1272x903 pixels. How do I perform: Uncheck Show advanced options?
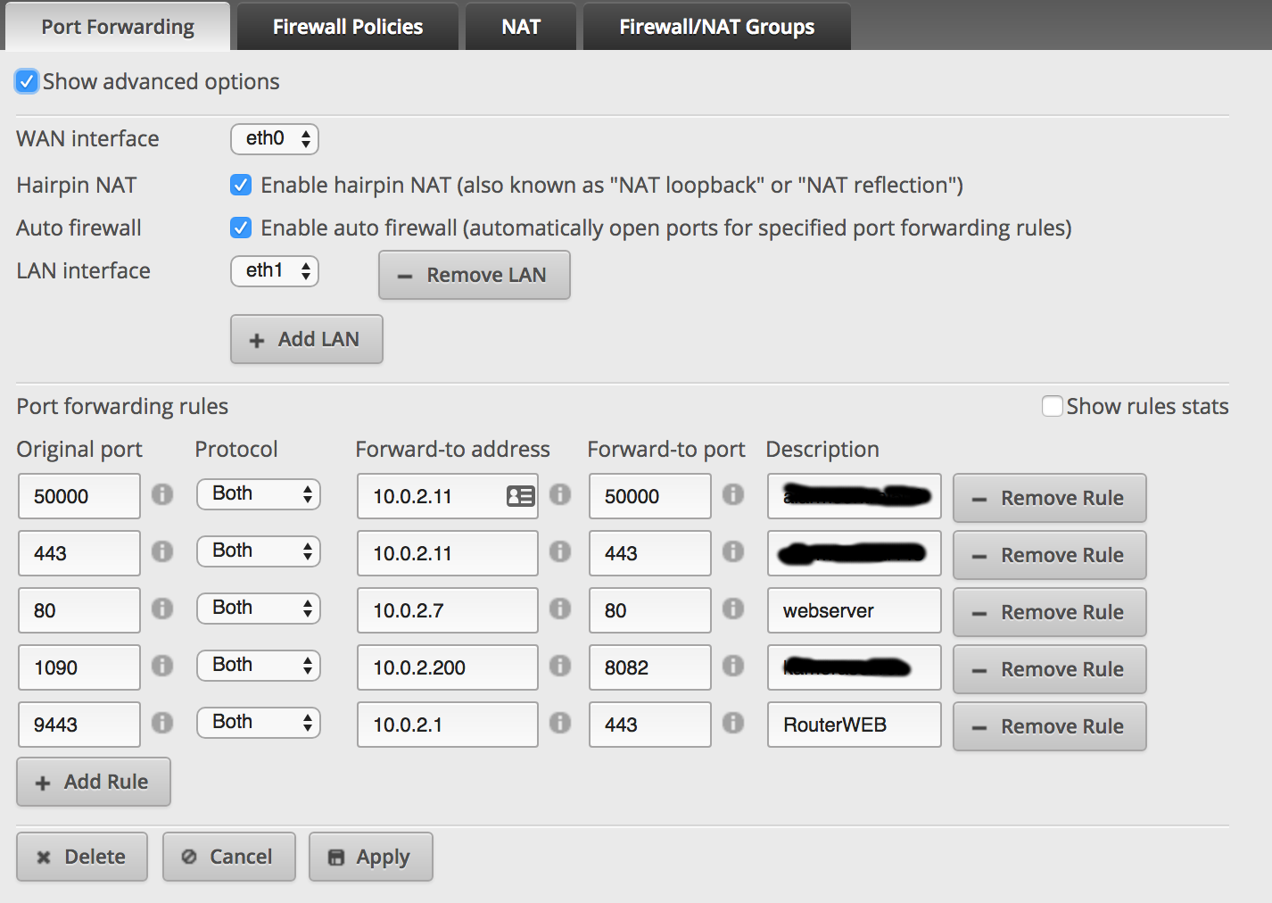click(x=27, y=81)
